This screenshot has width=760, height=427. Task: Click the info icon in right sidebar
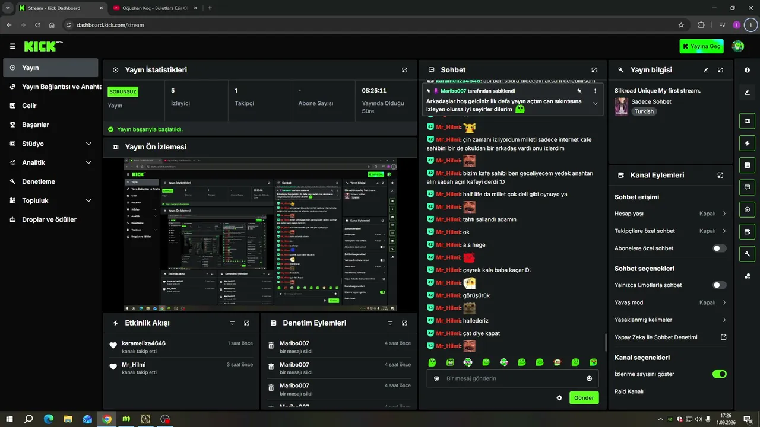pyautogui.click(x=747, y=70)
